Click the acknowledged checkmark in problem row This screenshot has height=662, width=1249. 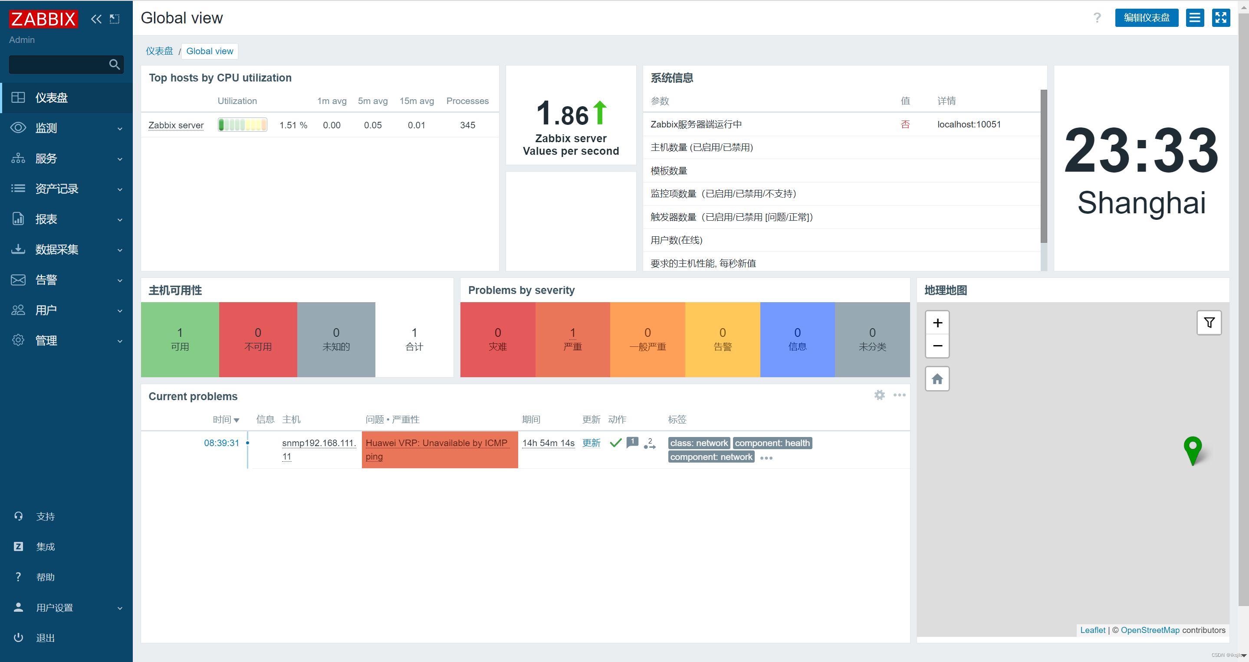click(615, 443)
